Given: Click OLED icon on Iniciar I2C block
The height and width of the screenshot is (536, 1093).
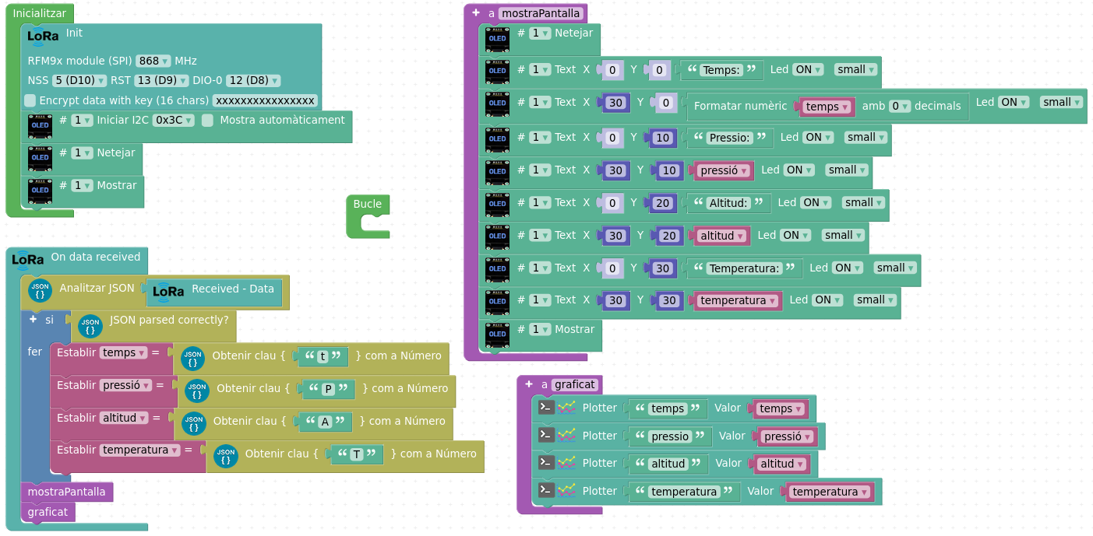Looking at the screenshot, I should pos(40,125).
